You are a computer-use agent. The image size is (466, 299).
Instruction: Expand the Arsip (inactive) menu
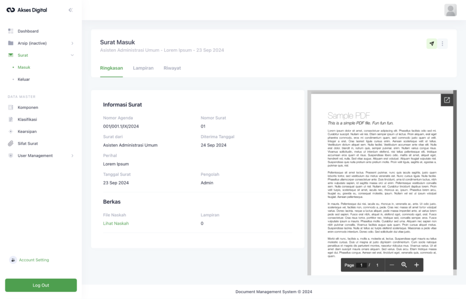[x=72, y=43]
